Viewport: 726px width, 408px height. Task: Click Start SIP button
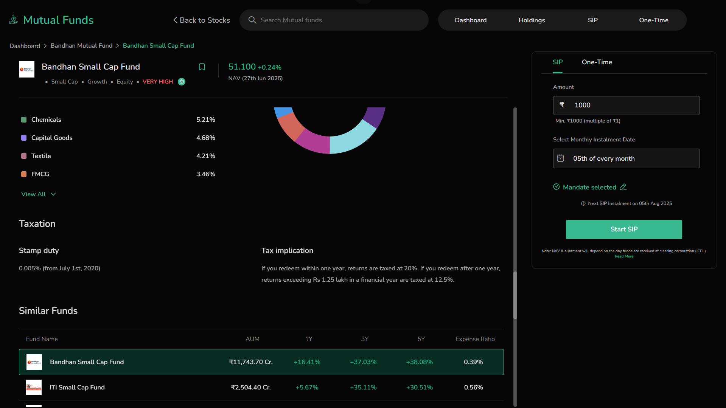624,230
